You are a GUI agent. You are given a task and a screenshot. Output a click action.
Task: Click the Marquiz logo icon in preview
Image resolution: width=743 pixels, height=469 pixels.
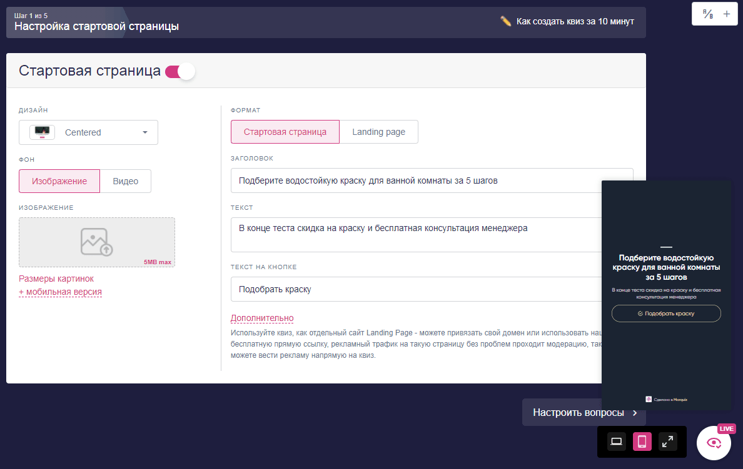click(649, 400)
